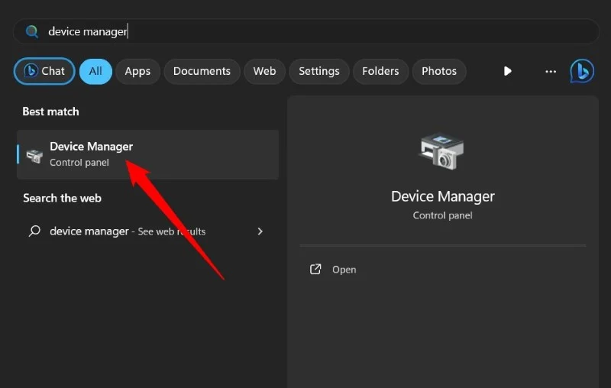The height and width of the screenshot is (388, 611).
Task: Open the three-dots more options menu
Action: click(x=551, y=71)
